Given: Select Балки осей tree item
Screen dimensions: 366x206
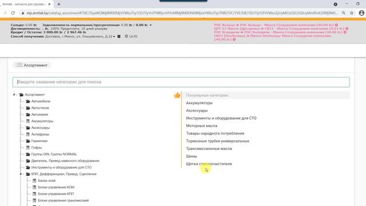Looking at the screenshot, I should point(47,181).
